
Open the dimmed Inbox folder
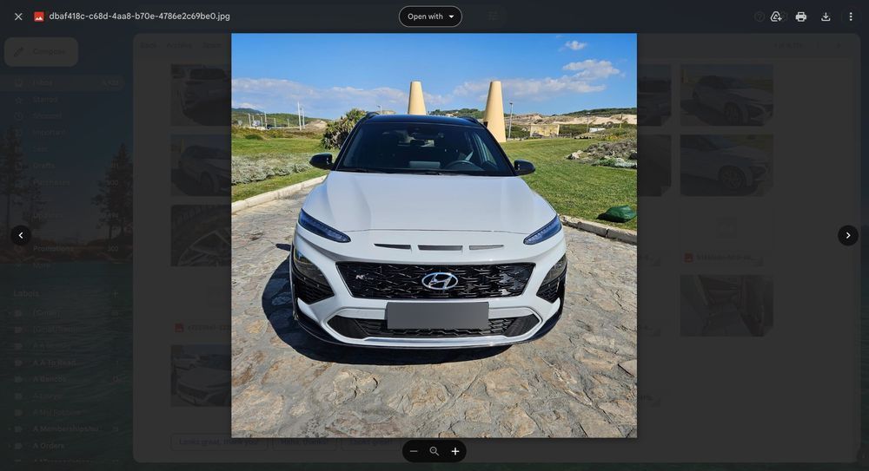pos(62,83)
